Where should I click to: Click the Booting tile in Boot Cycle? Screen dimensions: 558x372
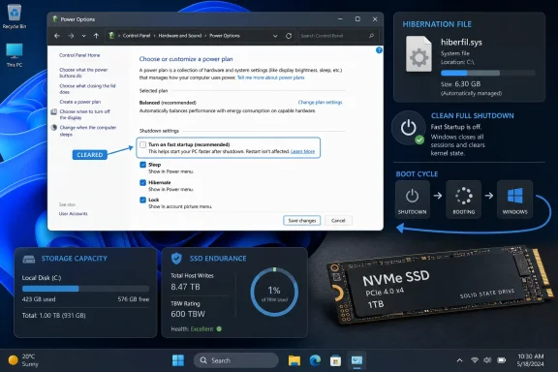[x=463, y=200]
